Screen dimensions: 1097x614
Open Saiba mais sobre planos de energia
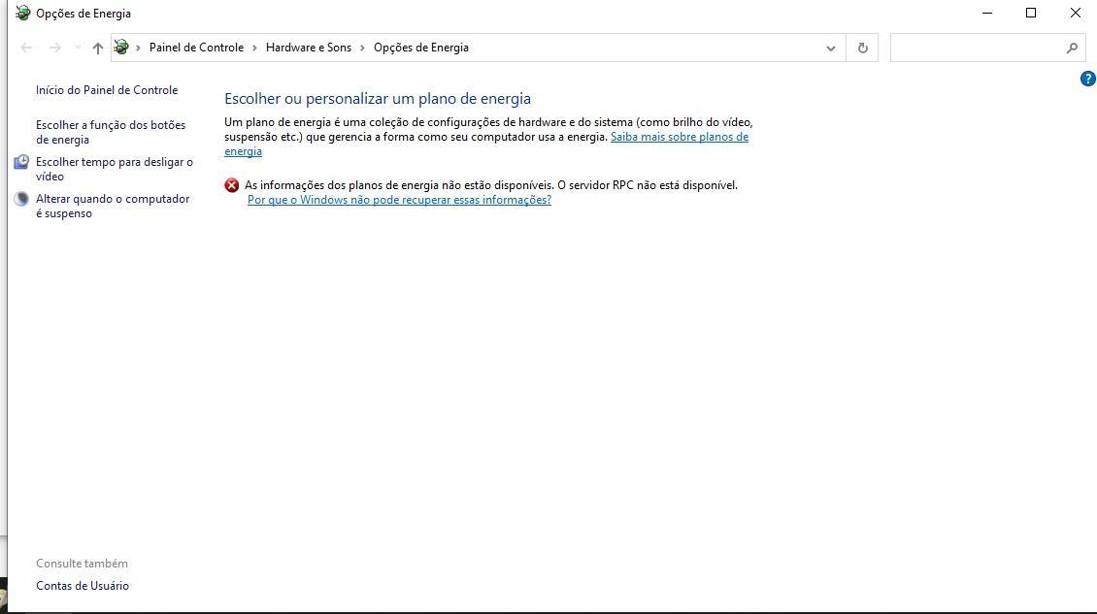(x=680, y=137)
